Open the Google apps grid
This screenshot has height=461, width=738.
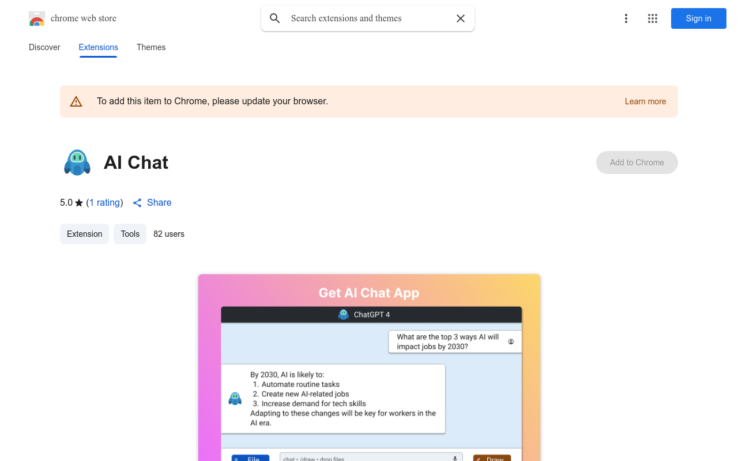click(653, 18)
